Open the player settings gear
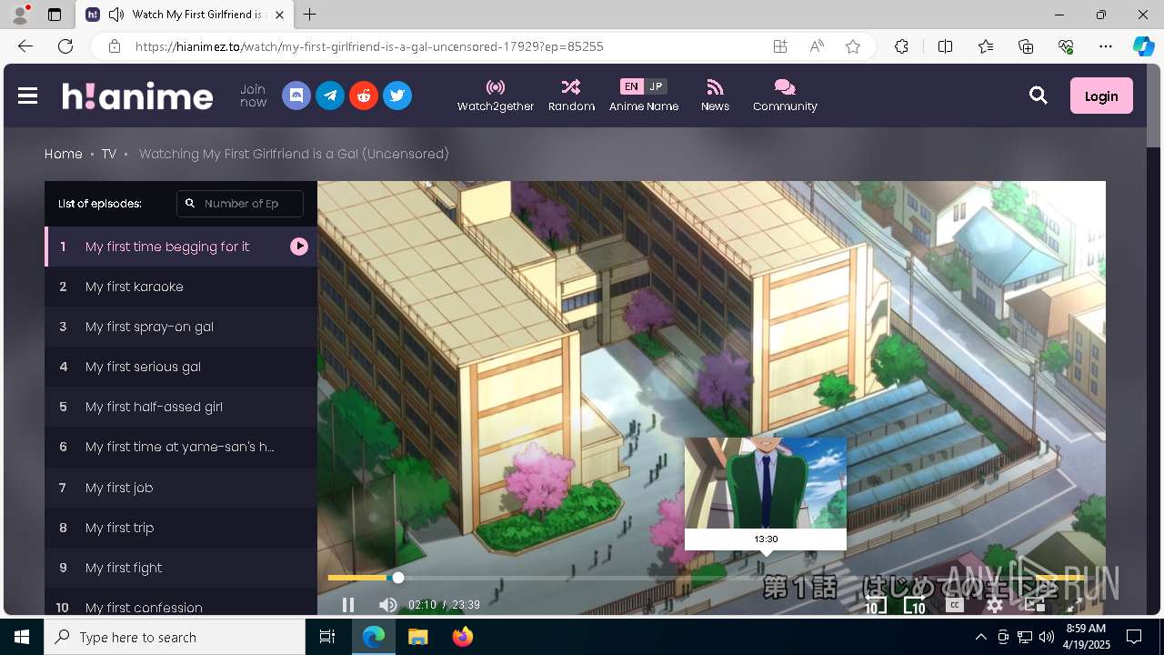 (x=995, y=605)
